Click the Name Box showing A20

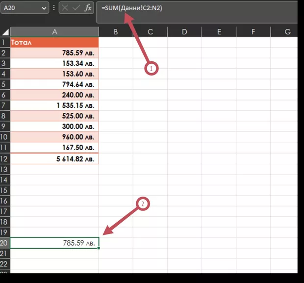coord(25,8)
